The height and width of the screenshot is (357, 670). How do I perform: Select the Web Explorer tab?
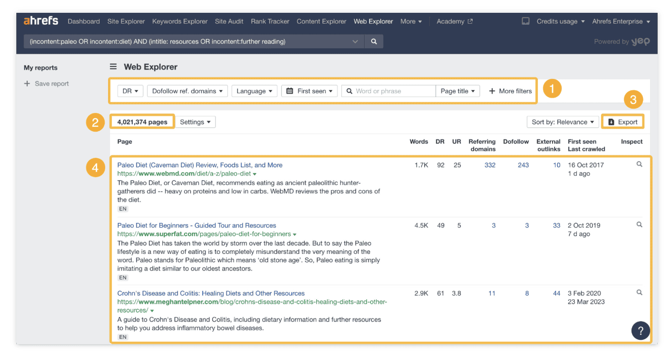(x=373, y=21)
